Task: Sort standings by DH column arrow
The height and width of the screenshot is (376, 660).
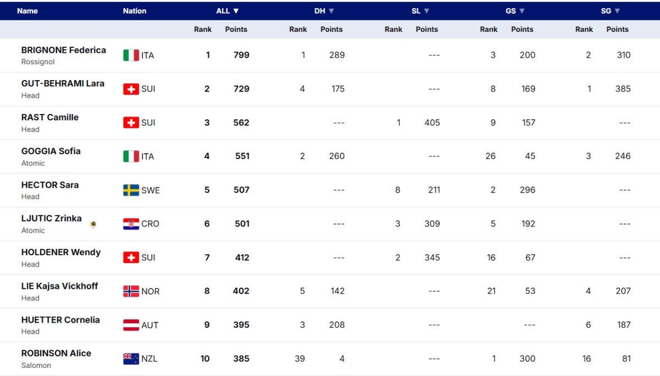Action: click(x=332, y=11)
